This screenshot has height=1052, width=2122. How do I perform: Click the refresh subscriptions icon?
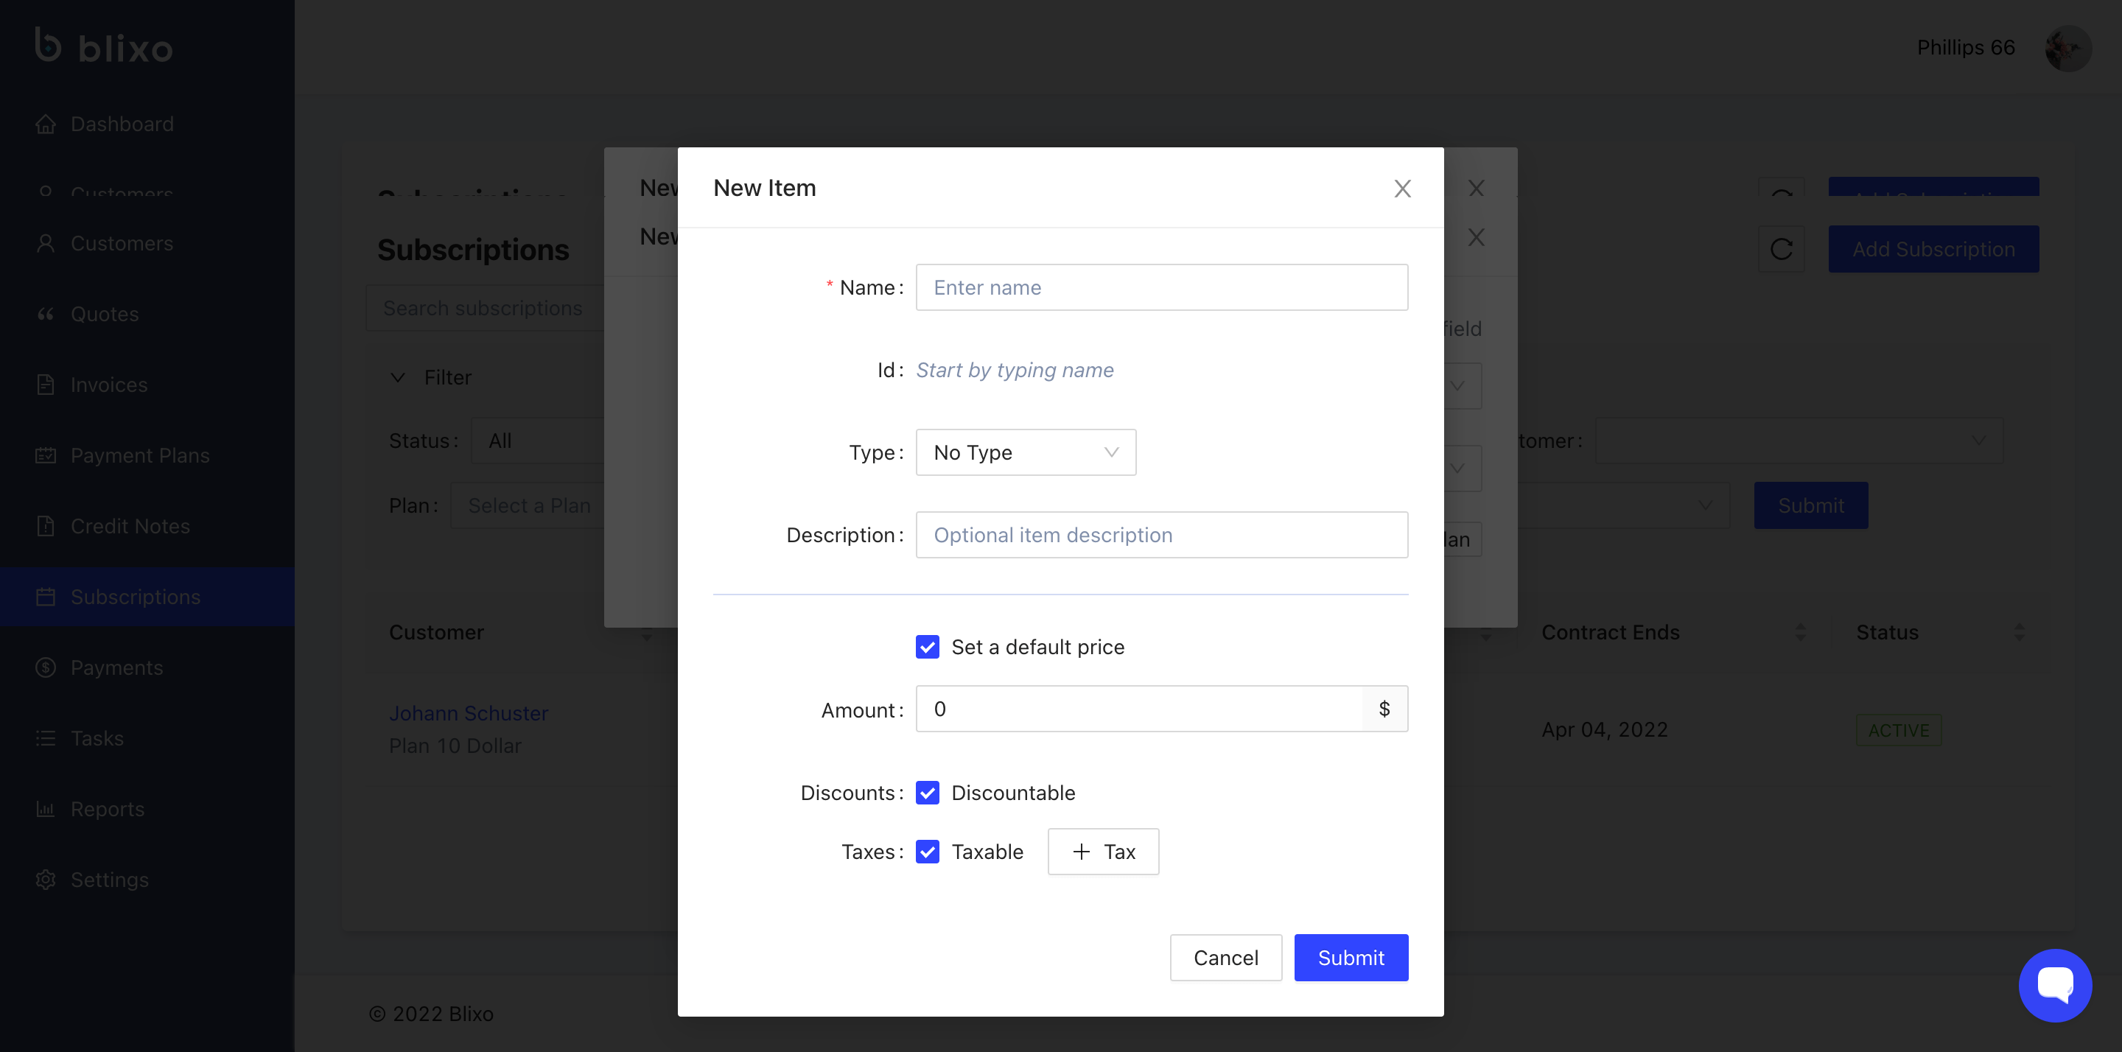click(1781, 250)
